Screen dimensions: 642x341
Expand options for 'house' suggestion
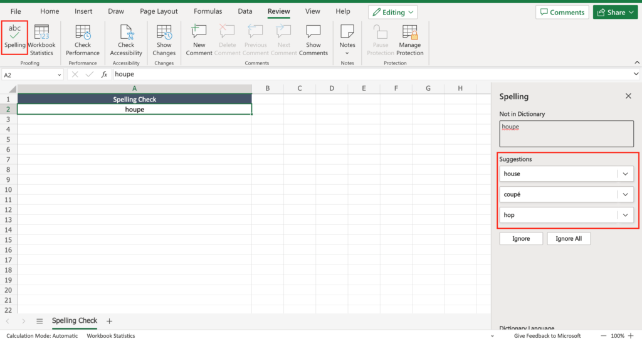(625, 174)
